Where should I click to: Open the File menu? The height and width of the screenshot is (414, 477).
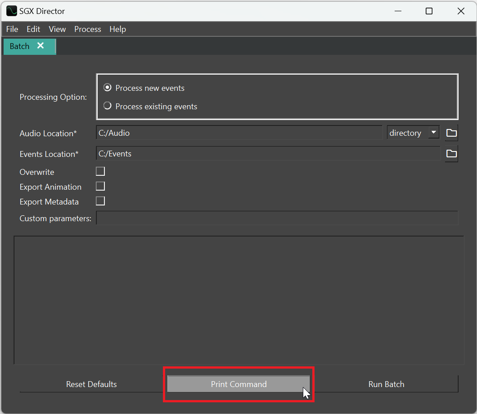tap(12, 29)
